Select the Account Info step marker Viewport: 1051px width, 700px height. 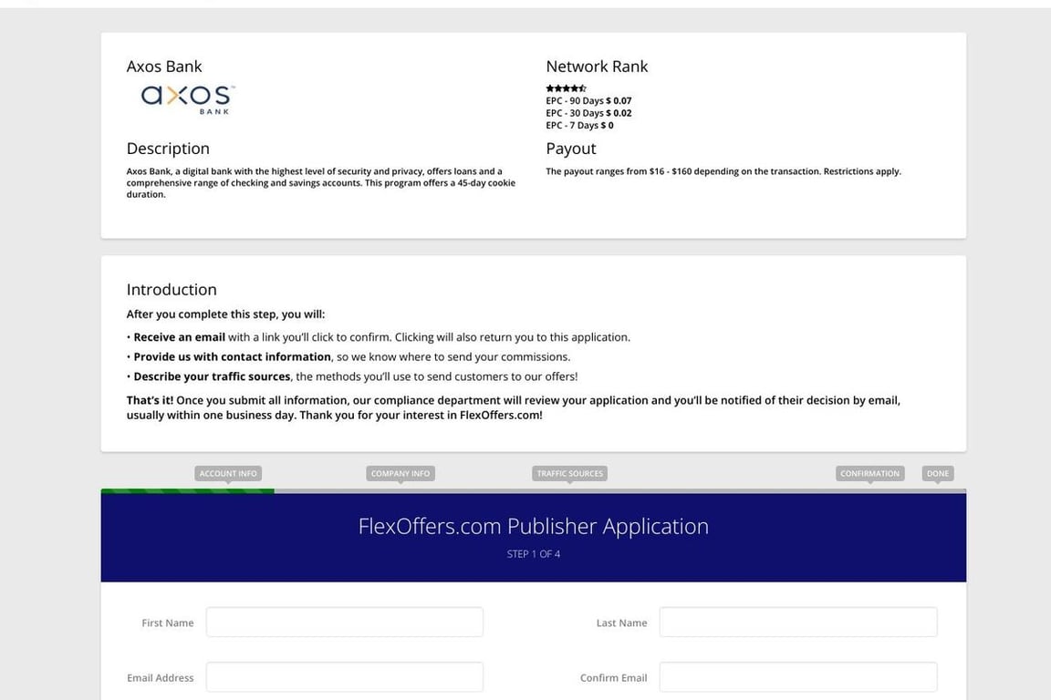coord(227,472)
